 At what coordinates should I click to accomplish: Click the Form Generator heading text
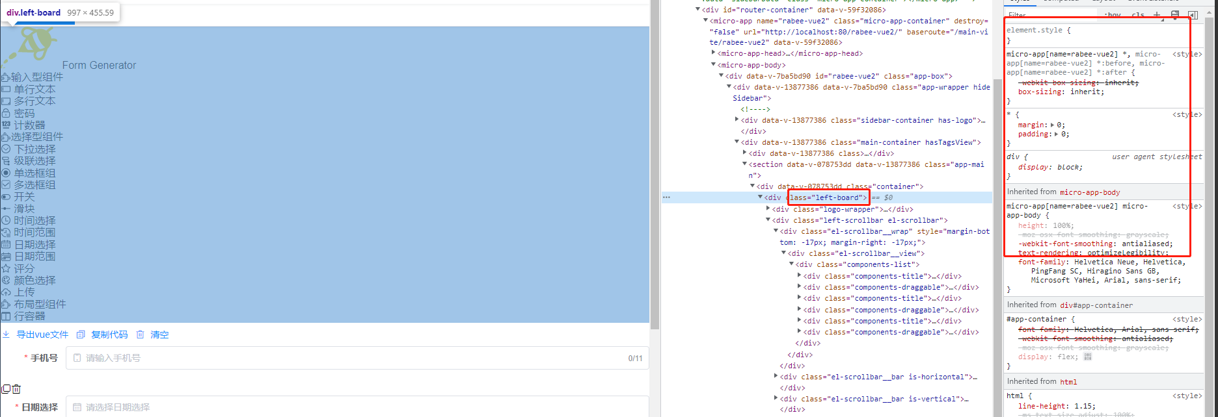coord(99,65)
